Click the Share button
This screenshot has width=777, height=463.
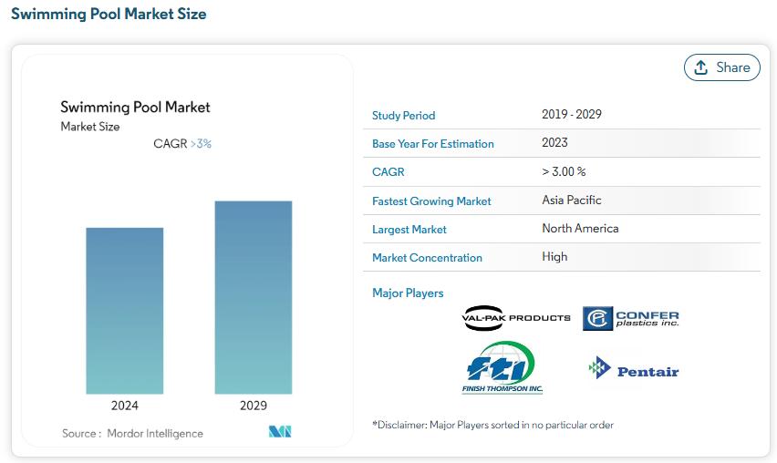click(722, 67)
